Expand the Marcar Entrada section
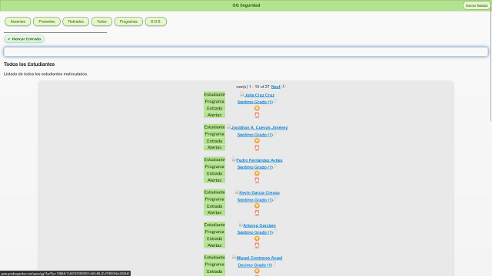 24,39
